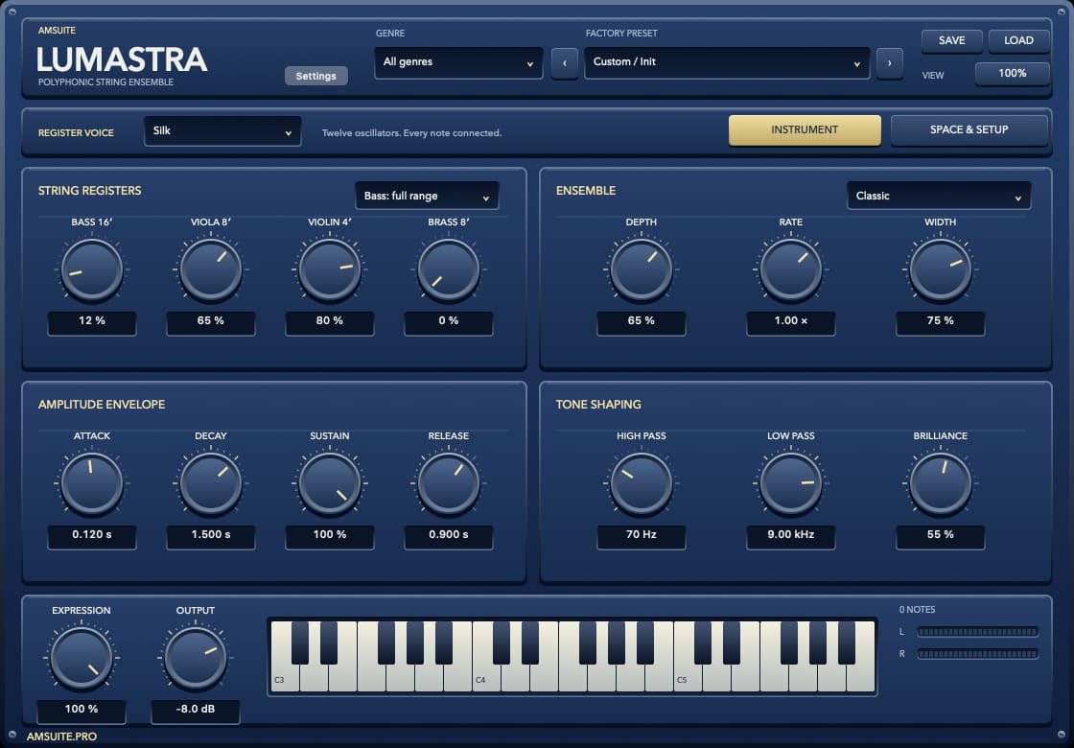This screenshot has height=748, width=1074.
Task: Click the Ensemble RATE knob
Action: coord(790,269)
